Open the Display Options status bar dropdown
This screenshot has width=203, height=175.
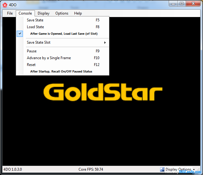(x=194, y=169)
